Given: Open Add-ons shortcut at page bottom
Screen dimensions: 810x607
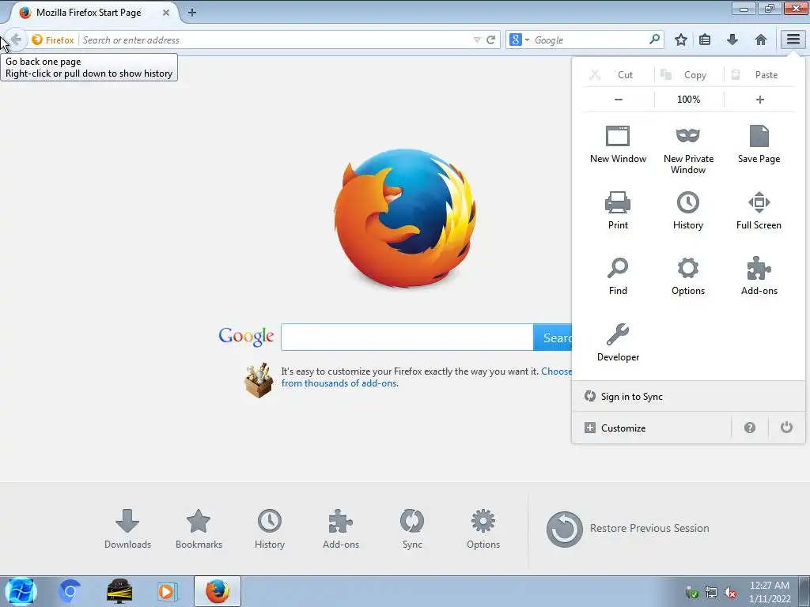Looking at the screenshot, I should pyautogui.click(x=340, y=529).
